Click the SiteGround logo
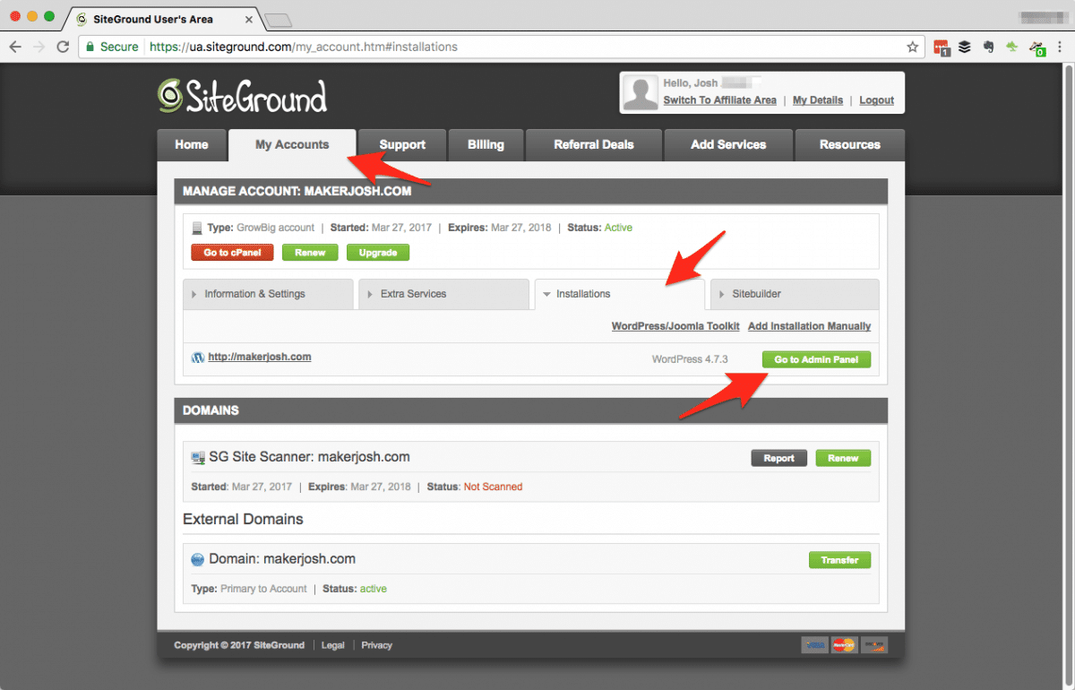 242,96
